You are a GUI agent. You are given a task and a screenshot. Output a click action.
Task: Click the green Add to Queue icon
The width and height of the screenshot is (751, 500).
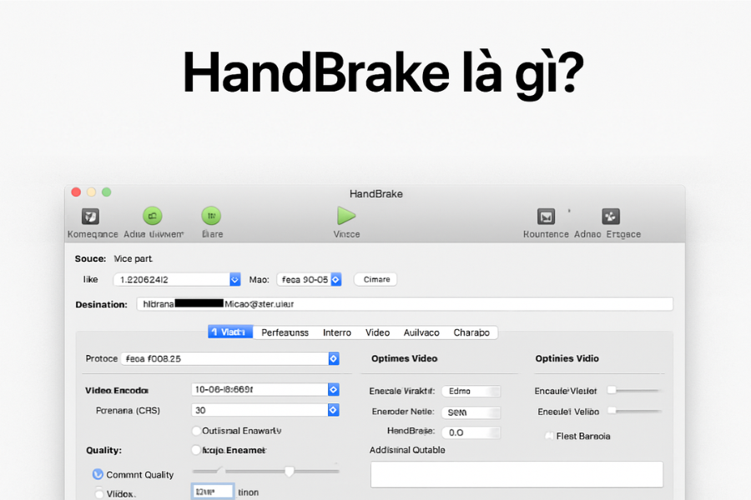tap(152, 217)
